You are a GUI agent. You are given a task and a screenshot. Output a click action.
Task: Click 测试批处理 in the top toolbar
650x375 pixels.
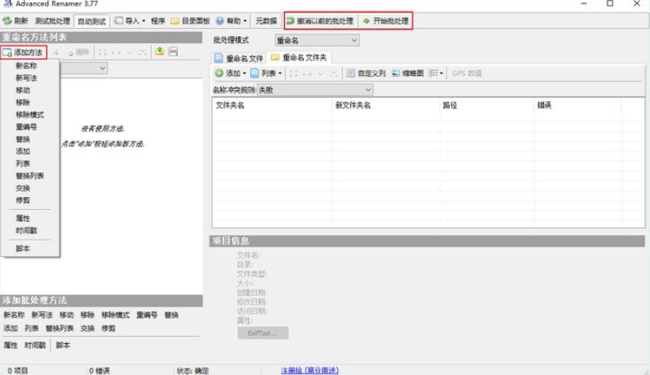[x=53, y=21]
